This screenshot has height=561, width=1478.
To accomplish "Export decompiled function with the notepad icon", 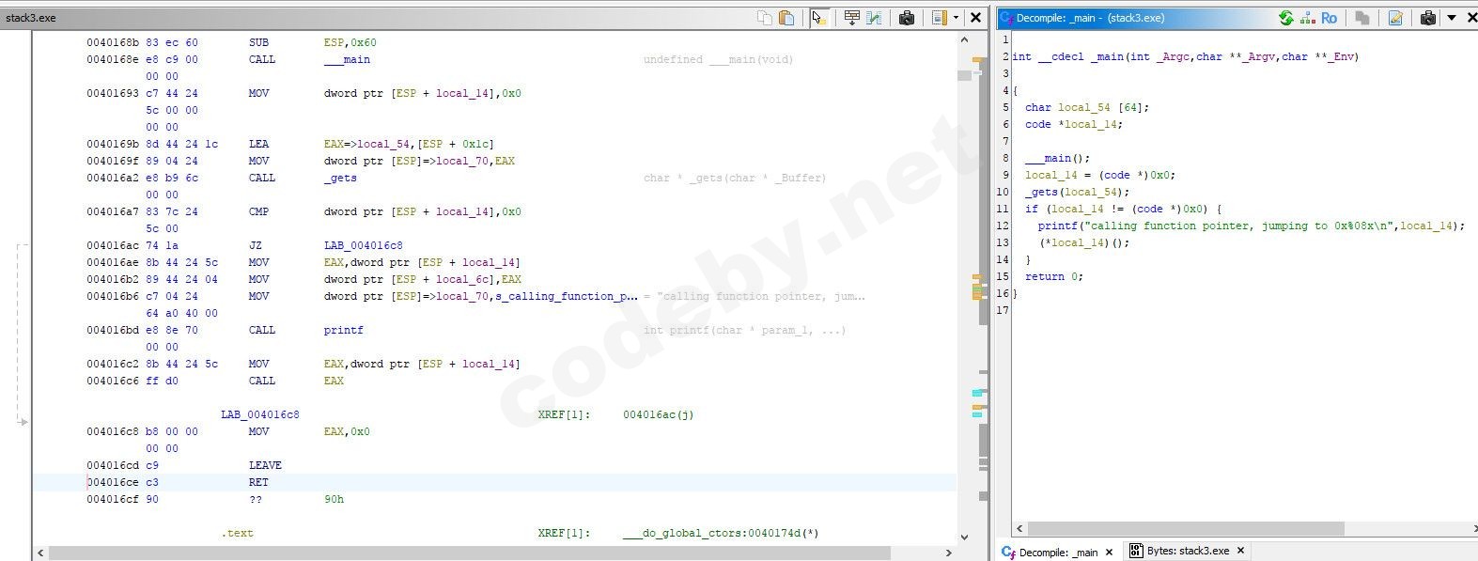I will pos(1395,18).
